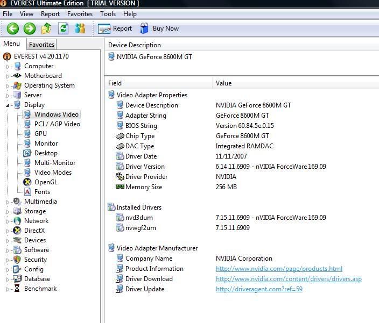Screen dimensions: 379x323
Task: Select the nvd3dum installed driver row
Action: [x=242, y=218]
